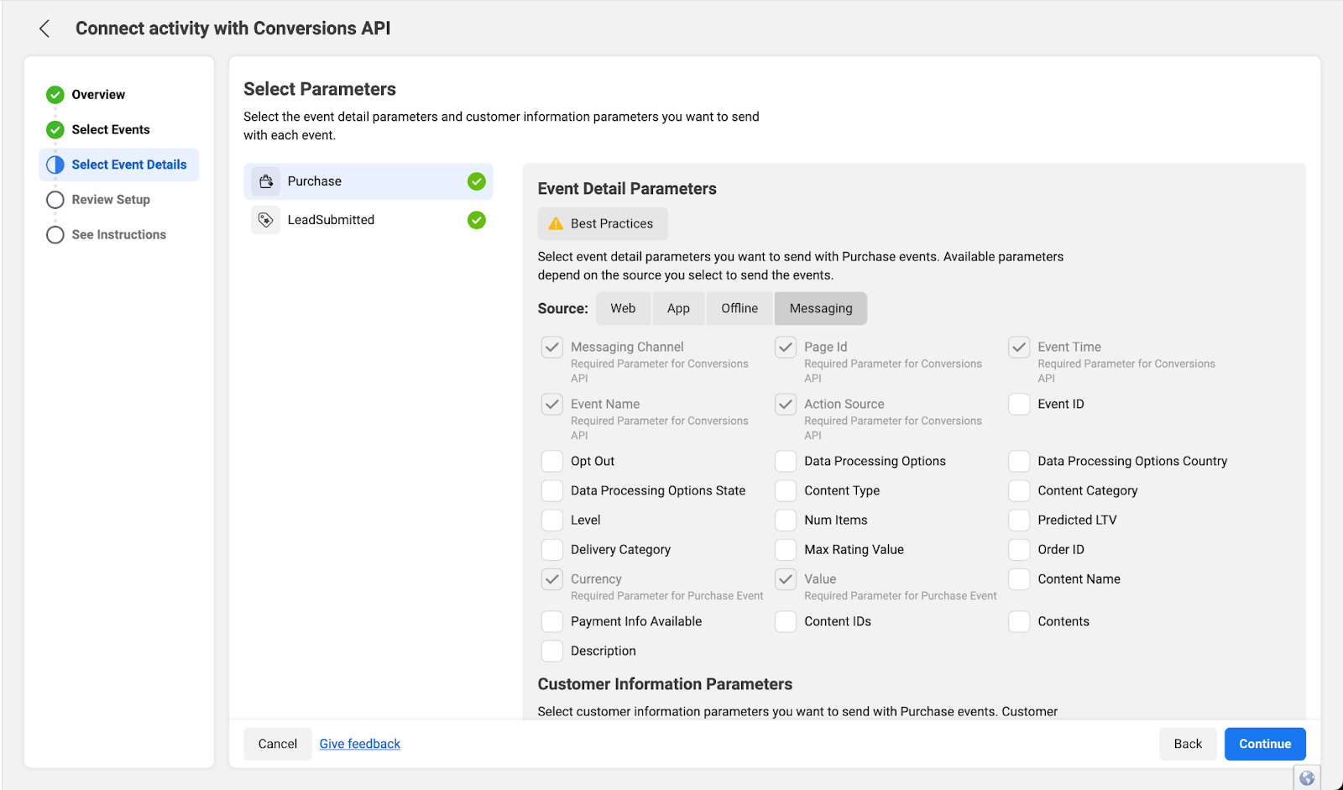
Task: Enable the Data Processing Options checkbox
Action: [786, 462]
